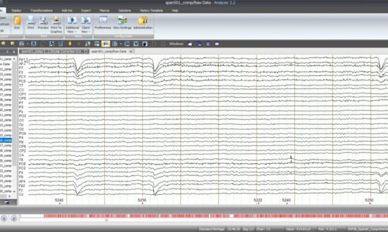Click the overlay icon left of the small dropdown arrow
The width and height of the screenshot is (388, 232).
115,44
